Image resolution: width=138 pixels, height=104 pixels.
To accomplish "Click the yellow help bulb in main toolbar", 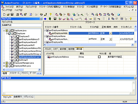I will [x=51, y=14].
